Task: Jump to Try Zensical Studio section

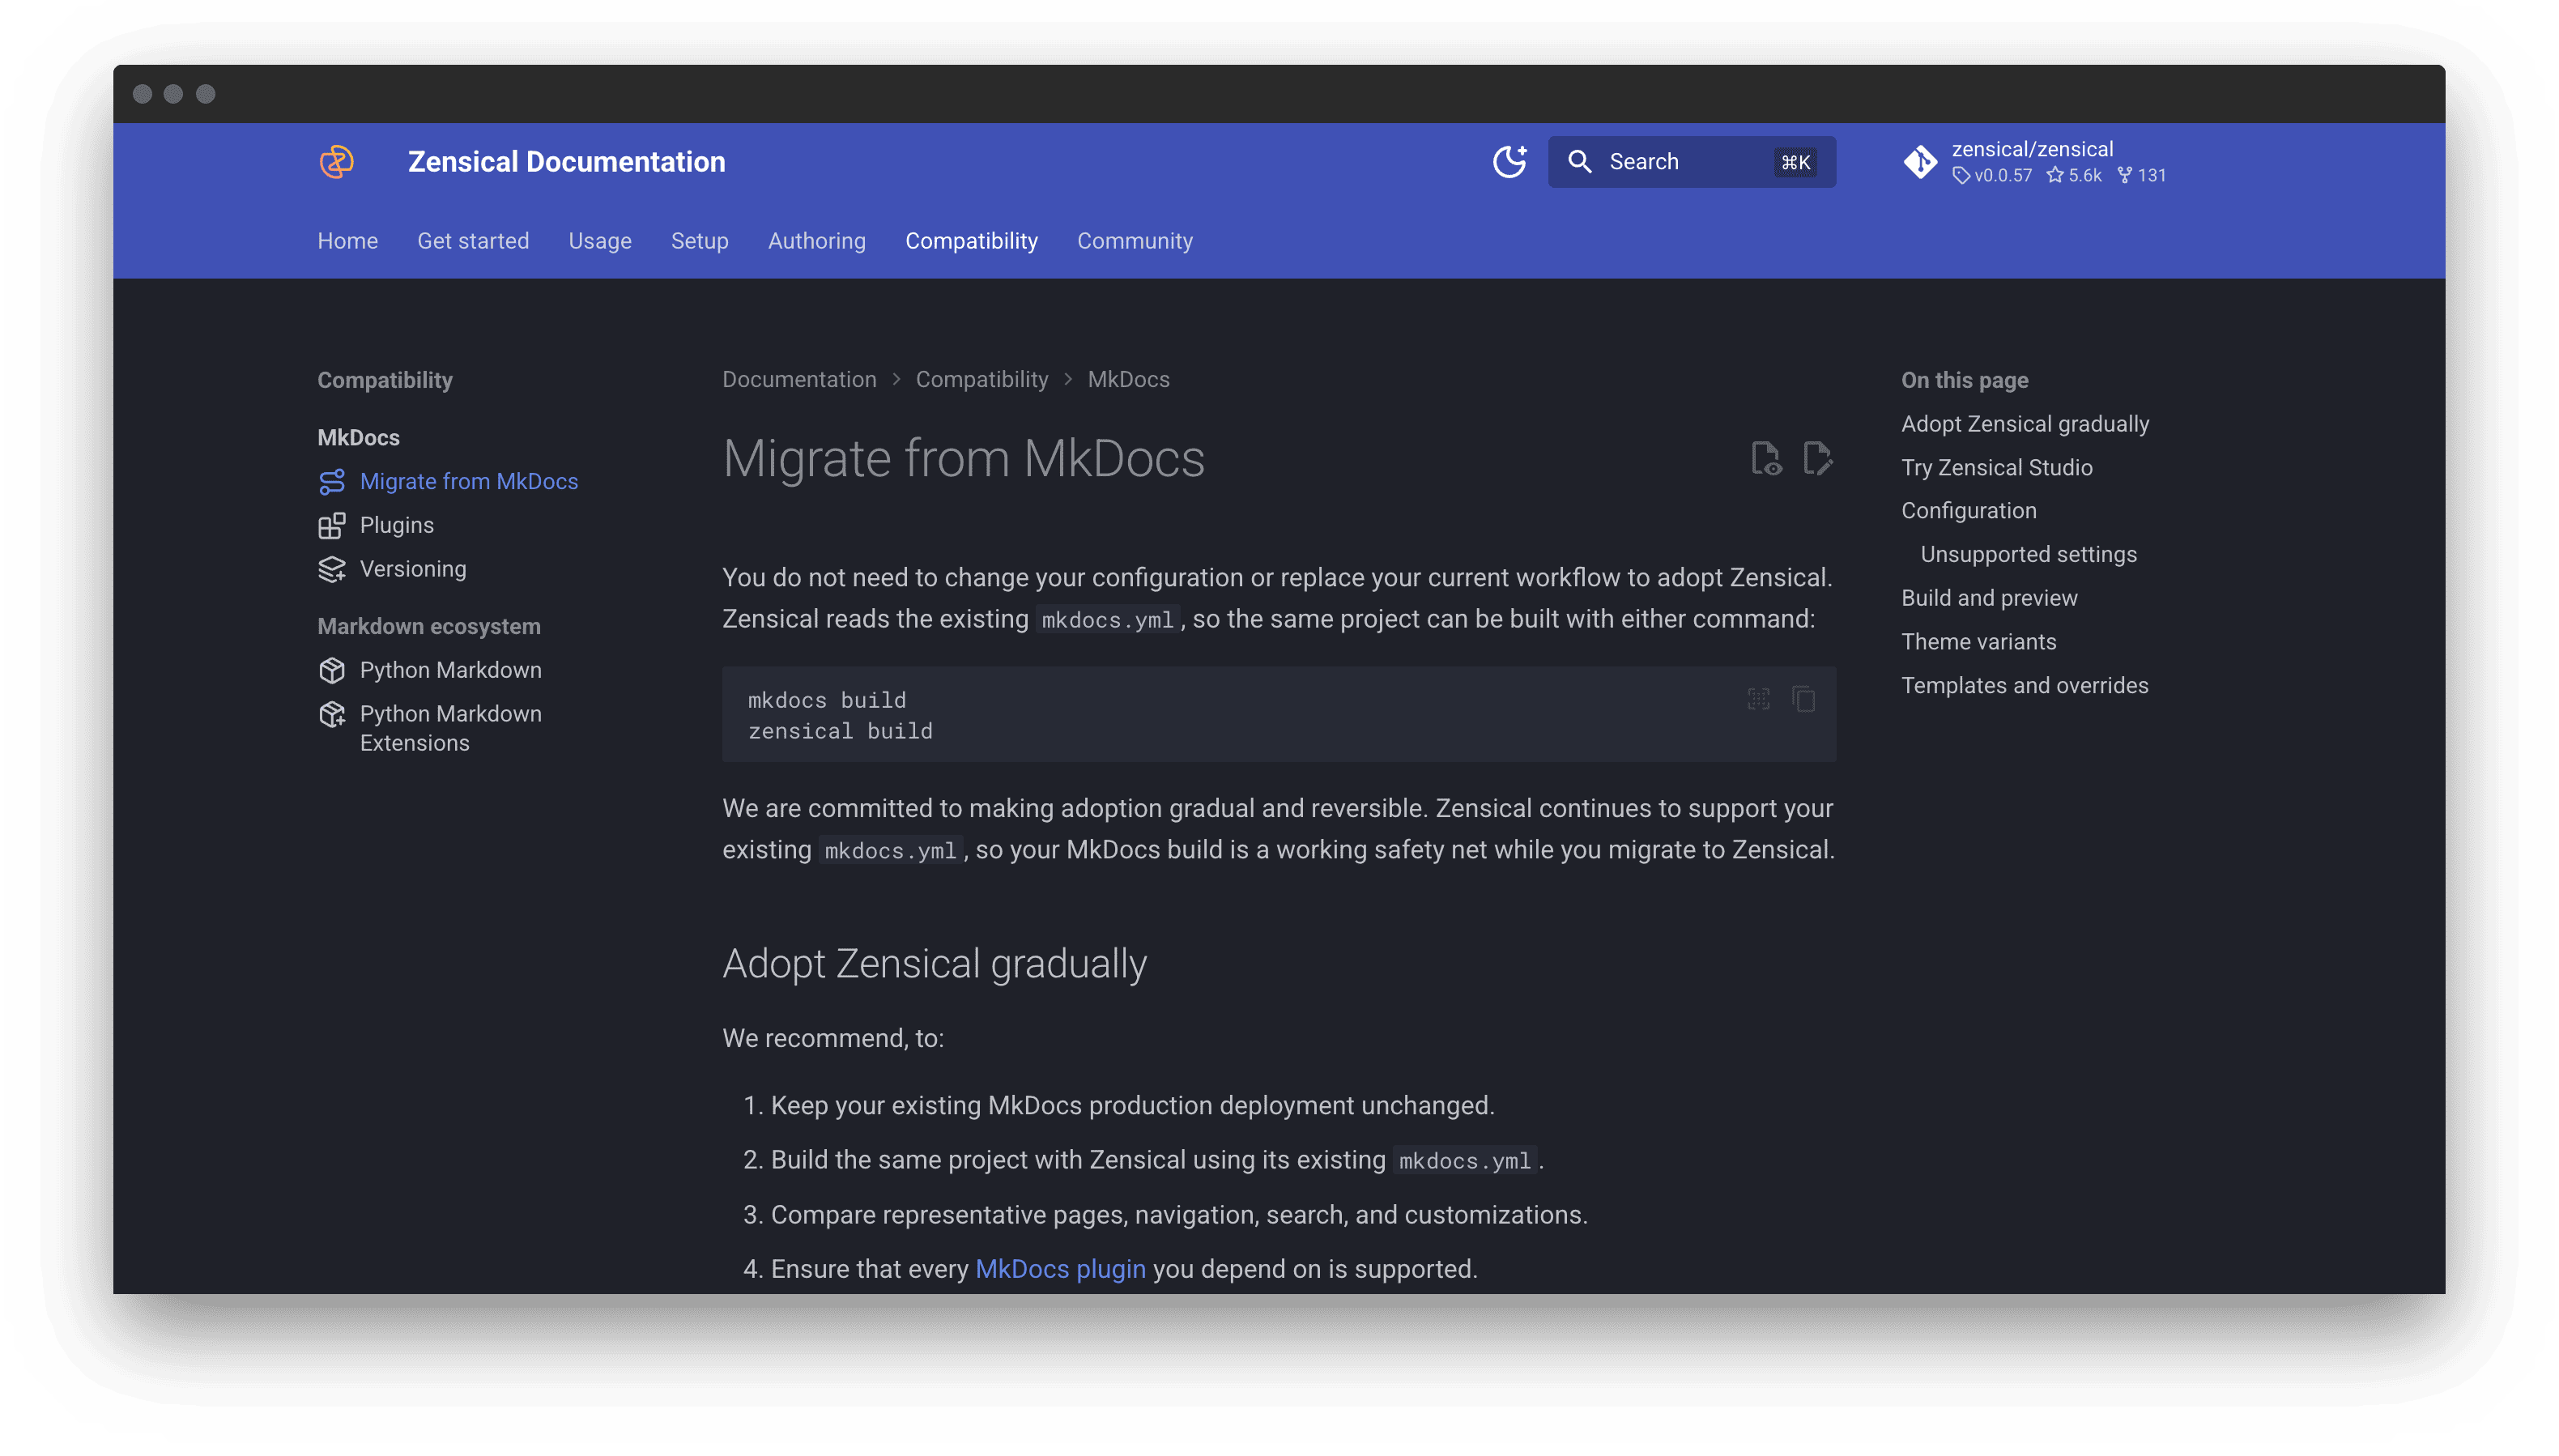Action: tap(1996, 468)
